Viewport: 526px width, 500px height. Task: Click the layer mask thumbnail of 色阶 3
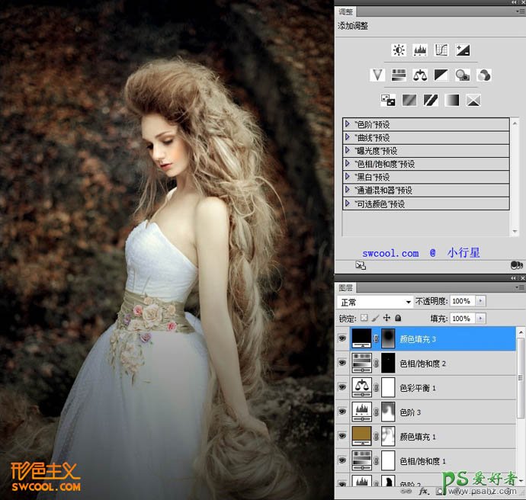(x=390, y=412)
